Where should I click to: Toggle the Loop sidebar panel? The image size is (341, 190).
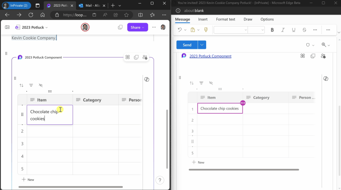[x=7, y=28]
